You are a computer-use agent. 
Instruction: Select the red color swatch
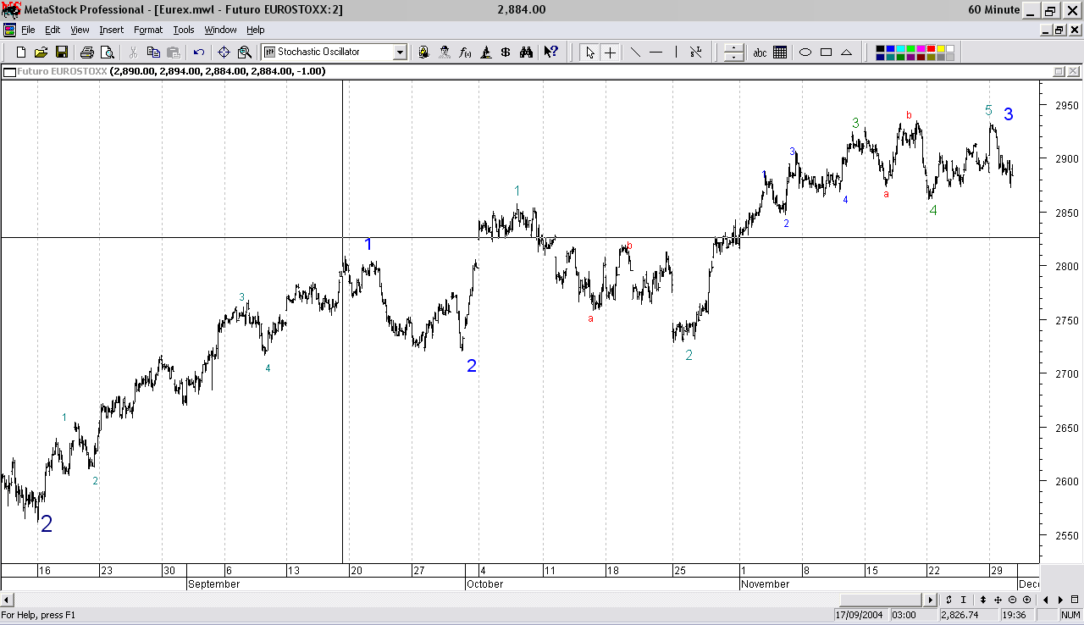[931, 48]
